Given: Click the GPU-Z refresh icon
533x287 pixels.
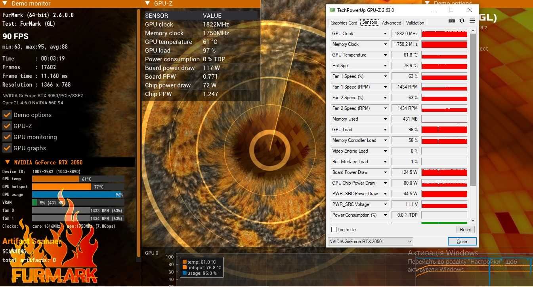Looking at the screenshot, I should click(x=462, y=21).
